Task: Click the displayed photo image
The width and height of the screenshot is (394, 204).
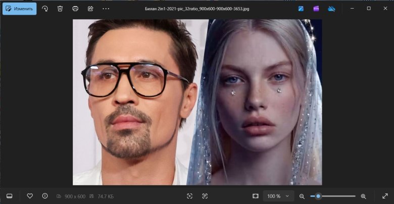Action: point(197,102)
